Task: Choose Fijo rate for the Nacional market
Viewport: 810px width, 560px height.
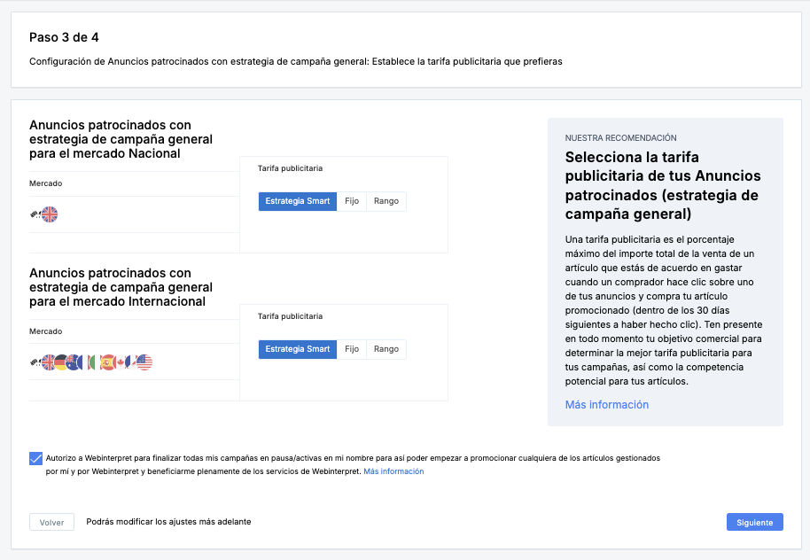Action: (352, 201)
